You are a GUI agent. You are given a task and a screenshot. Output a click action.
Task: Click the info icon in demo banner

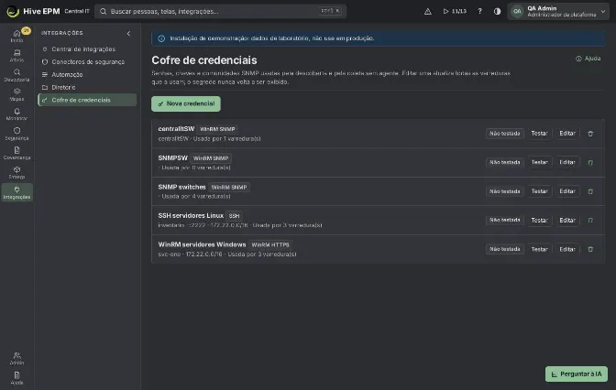(161, 38)
